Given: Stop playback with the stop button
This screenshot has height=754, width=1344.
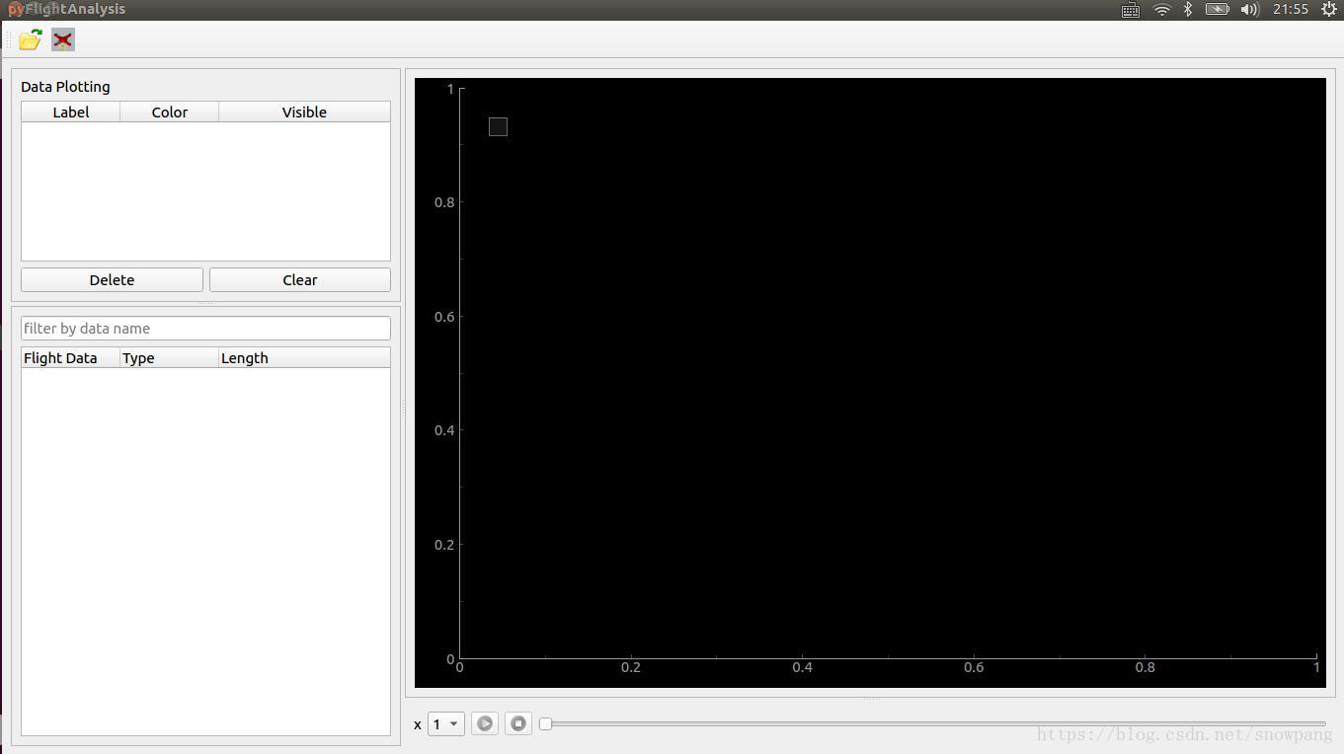Looking at the screenshot, I should point(518,723).
